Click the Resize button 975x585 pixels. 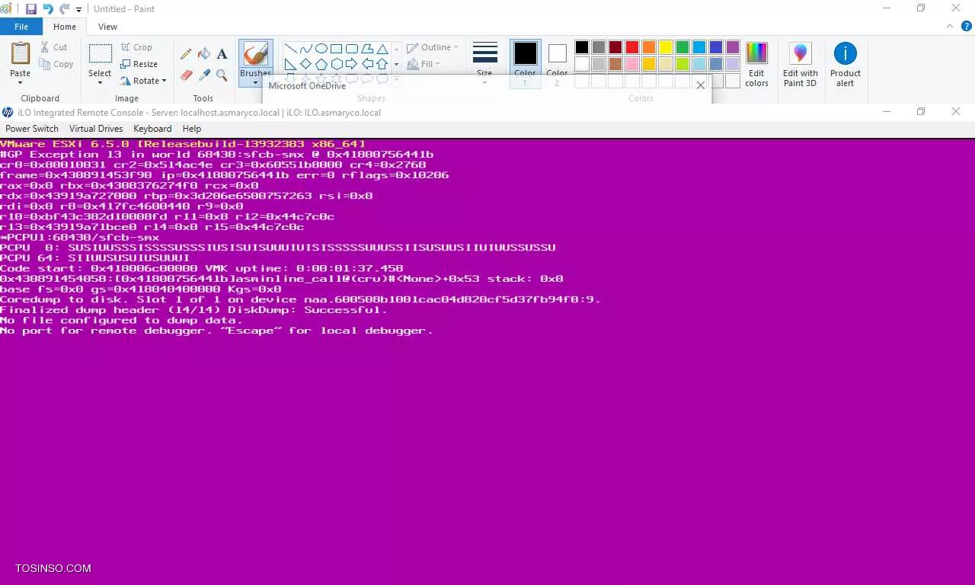139,64
